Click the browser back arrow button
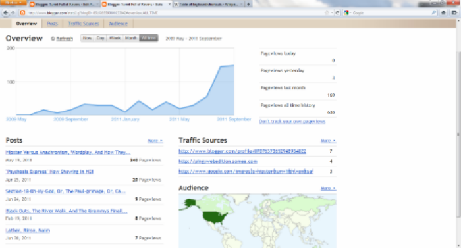The image size is (461, 248). click(5, 12)
